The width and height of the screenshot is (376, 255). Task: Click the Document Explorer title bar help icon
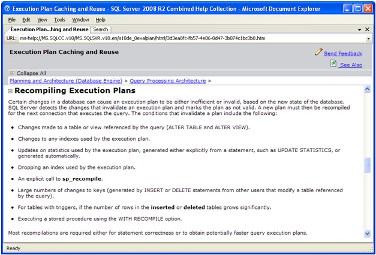tap(7, 8)
